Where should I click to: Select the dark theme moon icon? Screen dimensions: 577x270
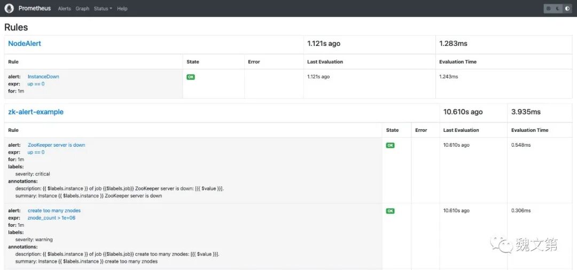tap(558, 9)
